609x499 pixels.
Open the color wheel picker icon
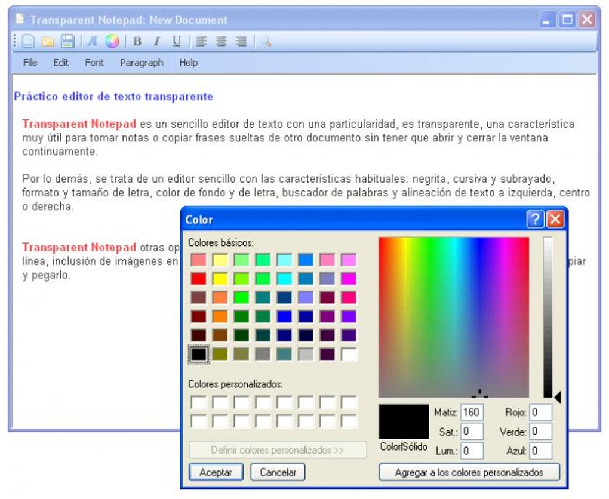coord(112,41)
